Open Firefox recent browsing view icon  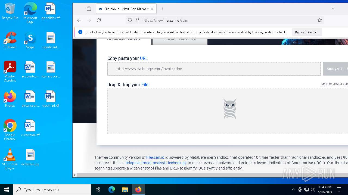pyautogui.click(x=89, y=9)
